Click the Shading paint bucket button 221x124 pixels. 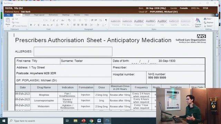pos(98,25)
